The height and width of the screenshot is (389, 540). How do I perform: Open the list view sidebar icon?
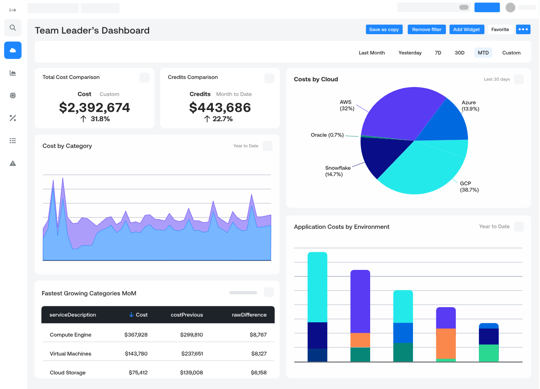pos(13,141)
